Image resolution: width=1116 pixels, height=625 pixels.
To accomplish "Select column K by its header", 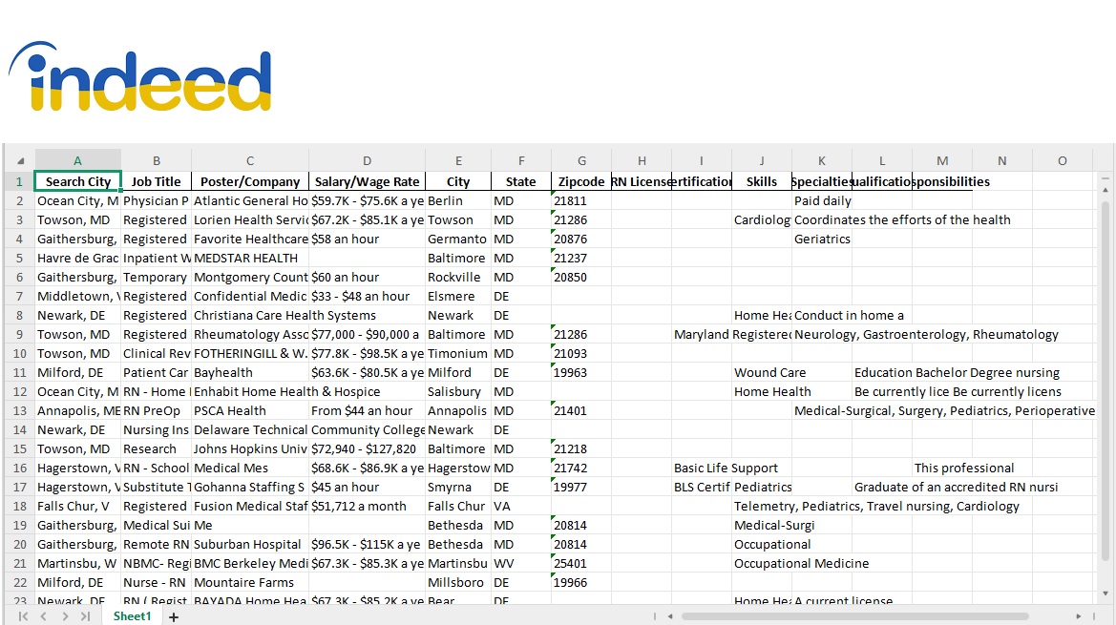I will pyautogui.click(x=821, y=160).
